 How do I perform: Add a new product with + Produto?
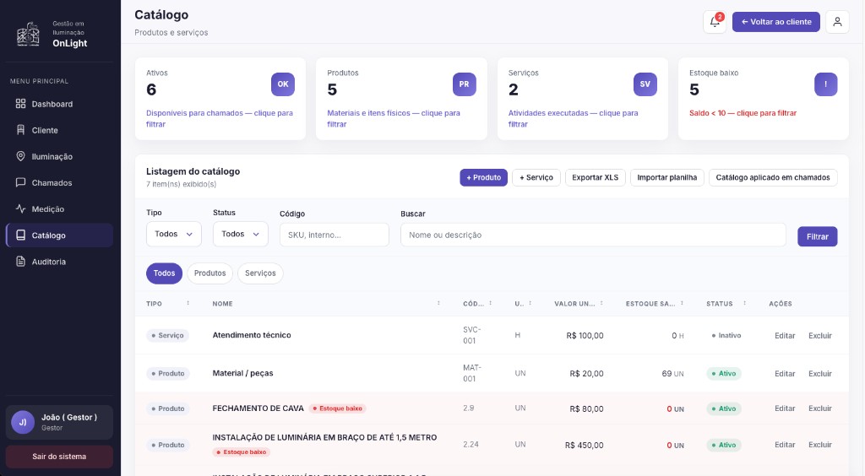[x=483, y=177]
